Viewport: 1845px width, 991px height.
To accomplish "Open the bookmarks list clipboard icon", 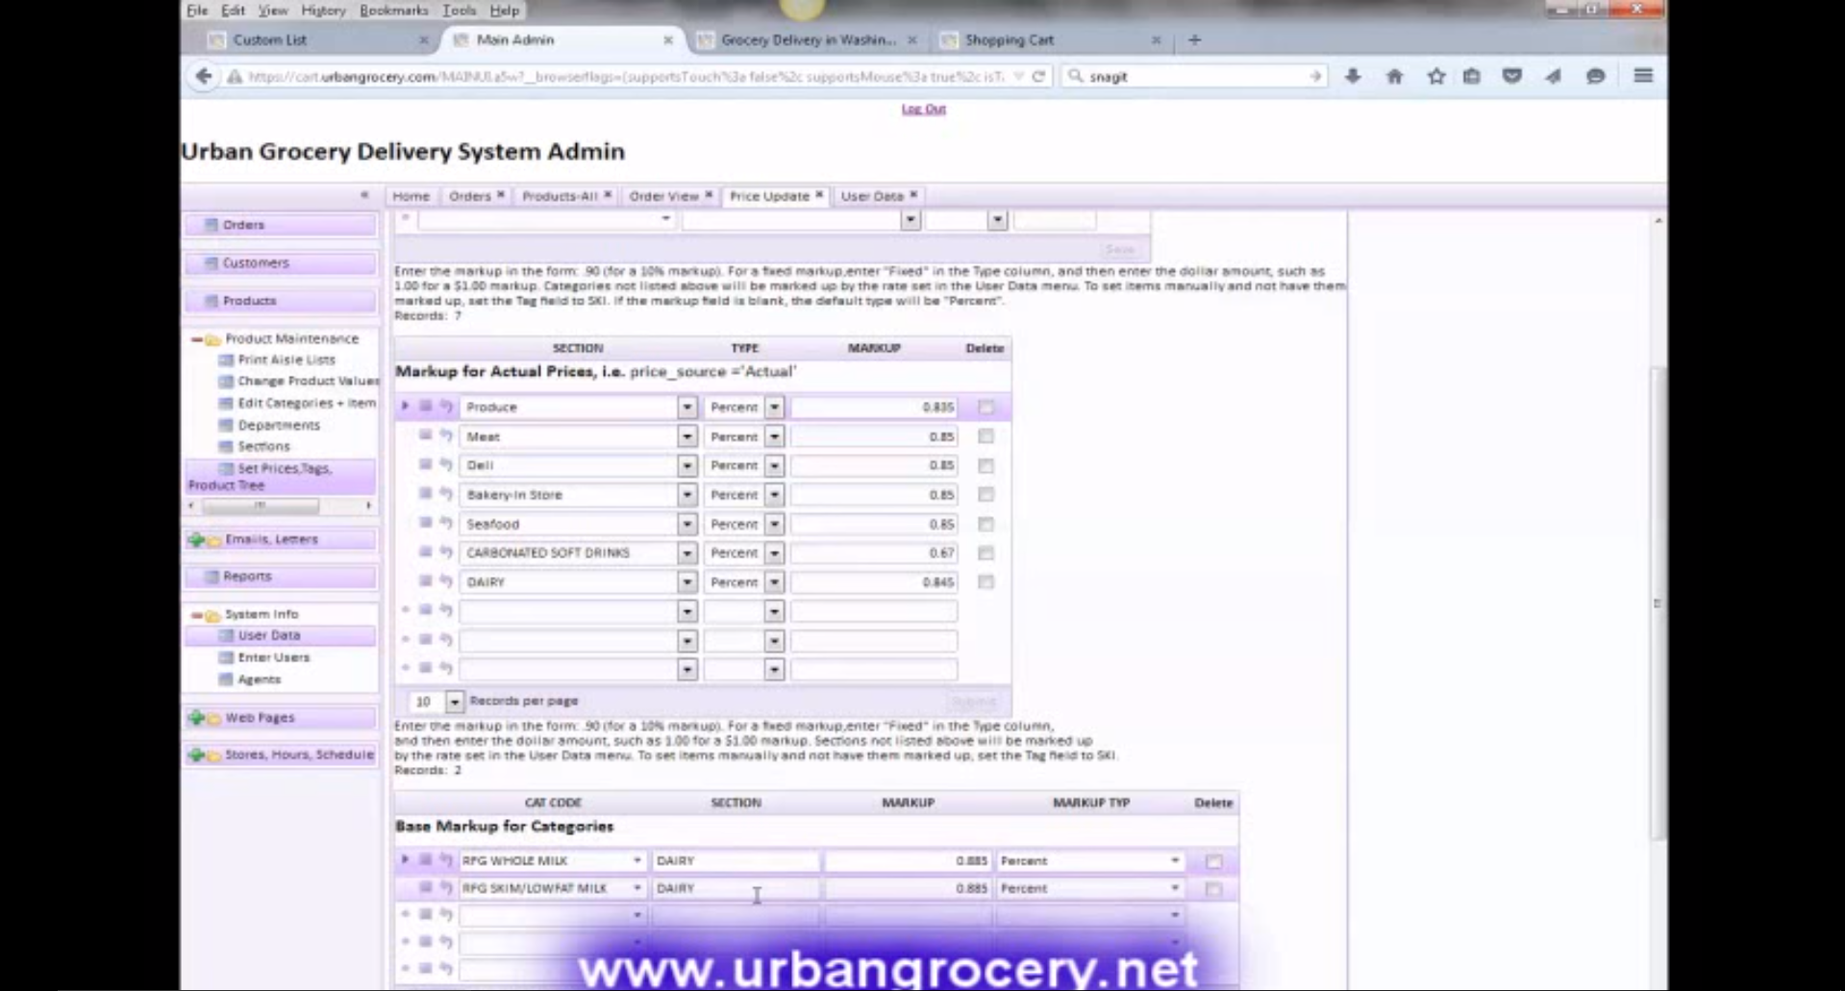I will [x=1472, y=76].
